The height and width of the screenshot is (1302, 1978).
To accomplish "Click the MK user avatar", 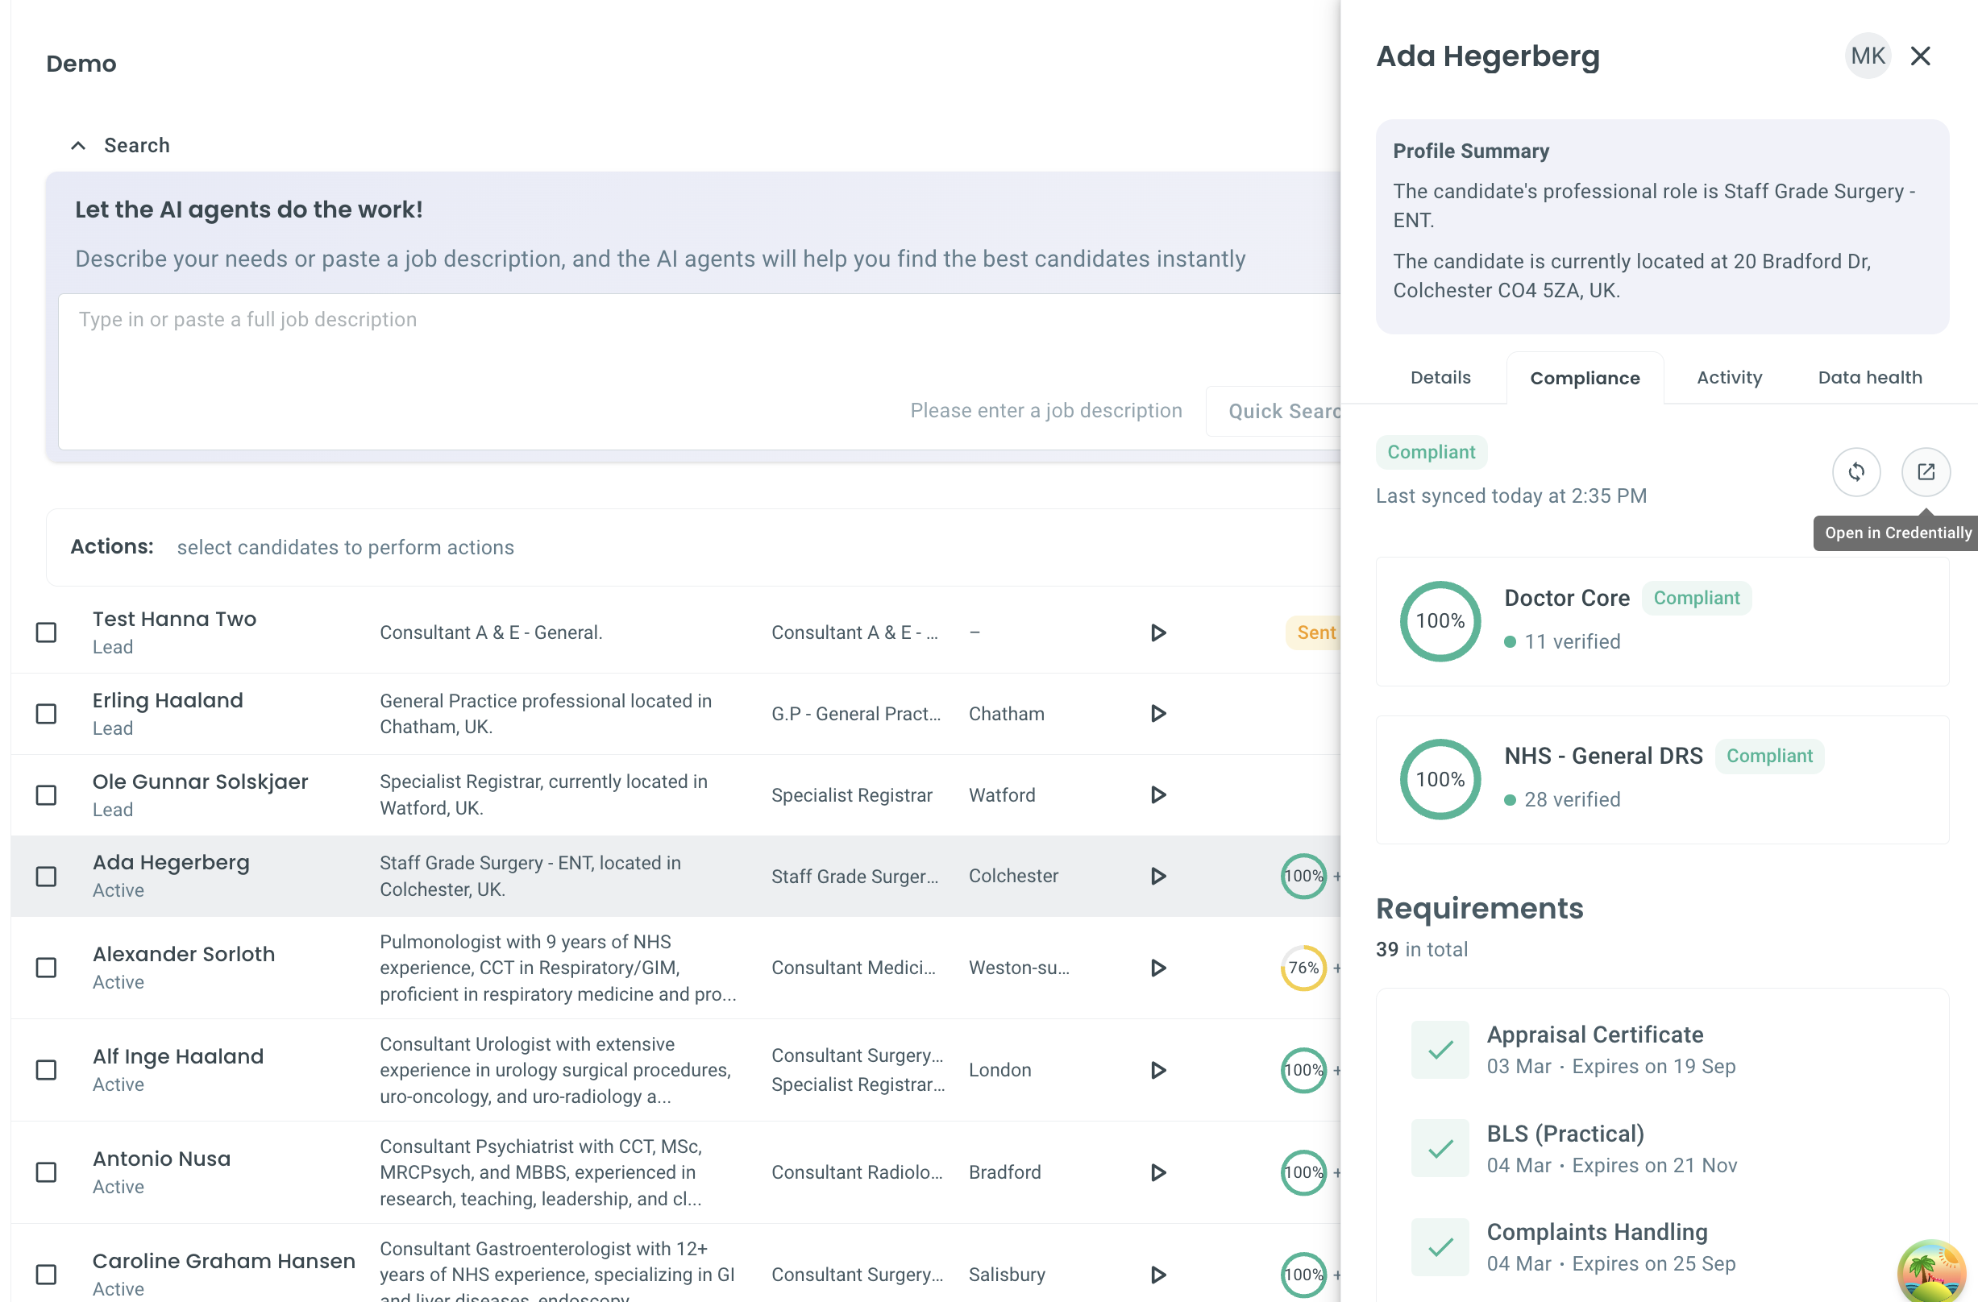I will point(1868,56).
